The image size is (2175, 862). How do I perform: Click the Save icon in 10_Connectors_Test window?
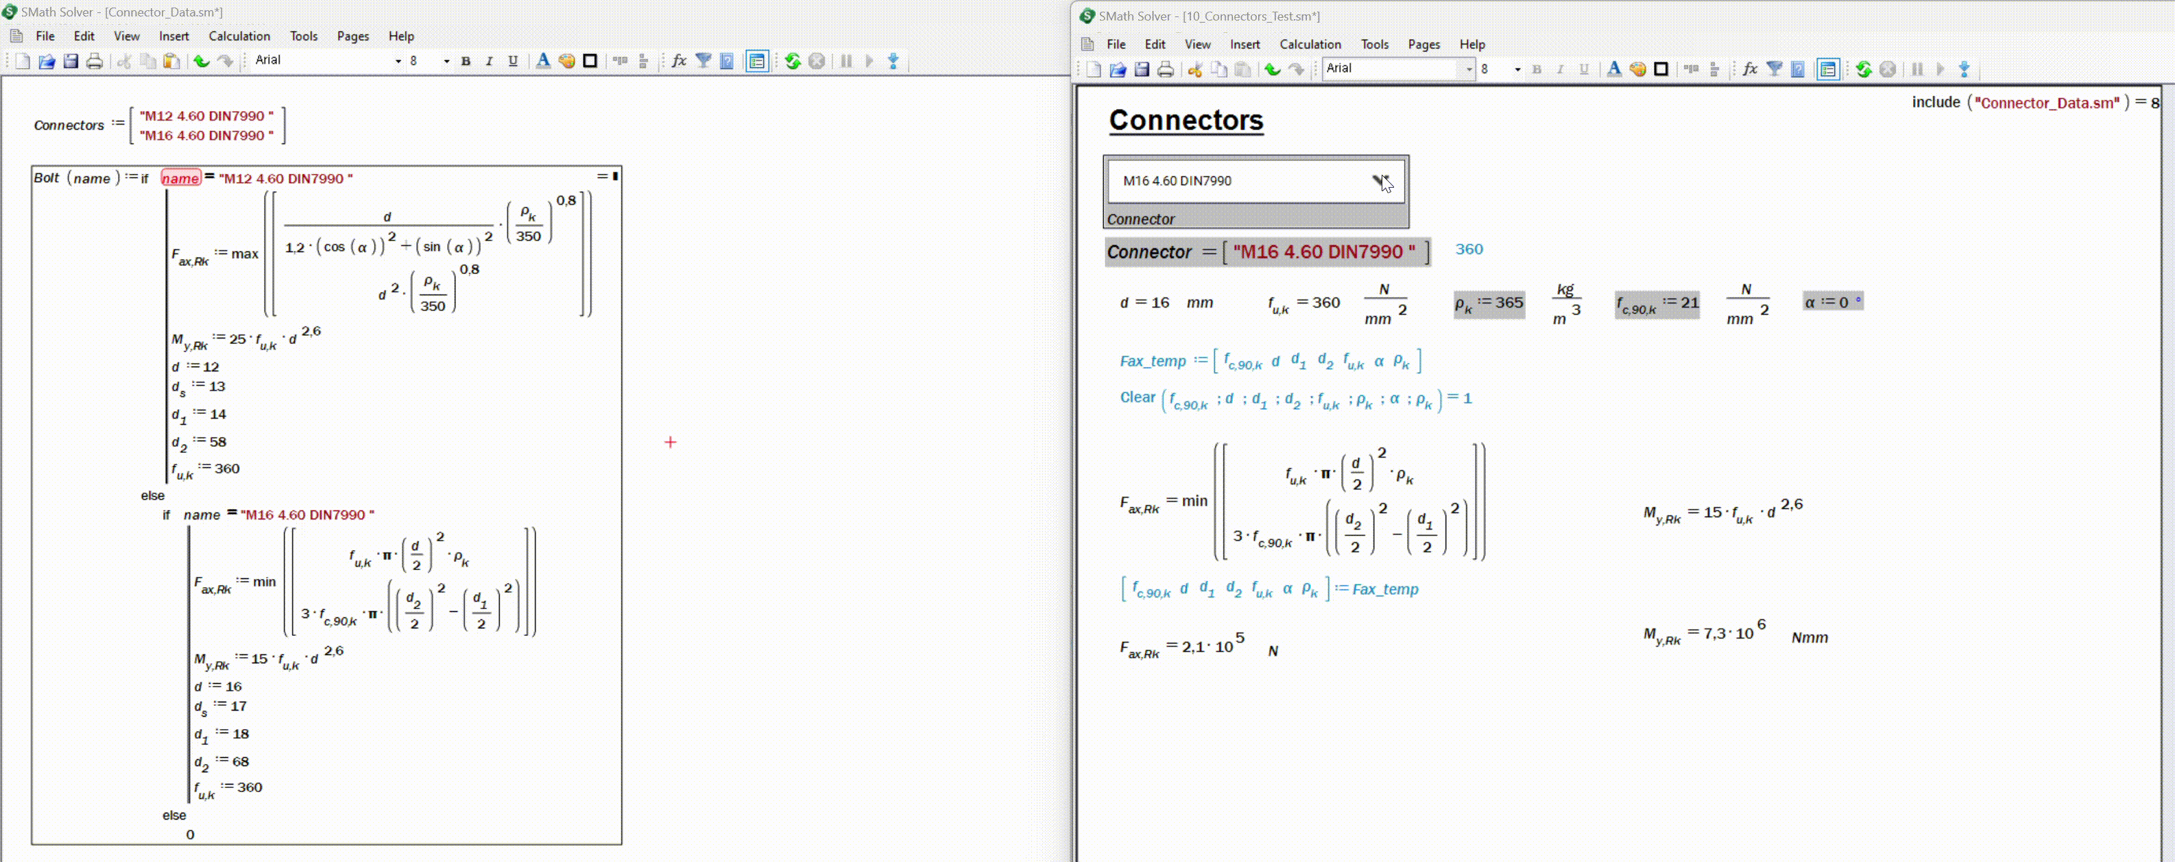[x=1142, y=69]
